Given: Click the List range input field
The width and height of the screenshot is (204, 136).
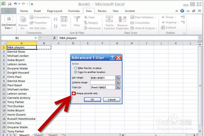Looking at the screenshot, I should point(103,78).
